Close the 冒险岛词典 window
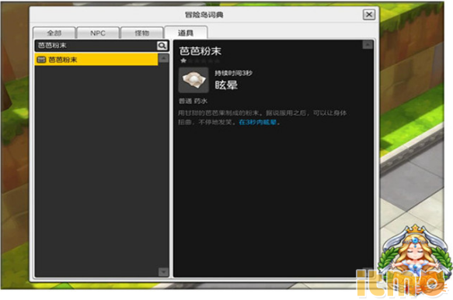This screenshot has width=453, height=300. tap(369, 15)
